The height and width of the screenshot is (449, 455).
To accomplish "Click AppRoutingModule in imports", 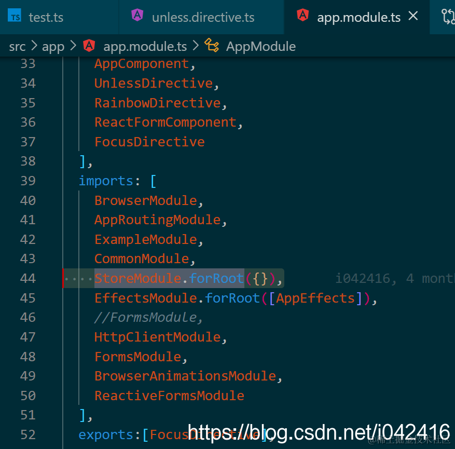I will (158, 220).
